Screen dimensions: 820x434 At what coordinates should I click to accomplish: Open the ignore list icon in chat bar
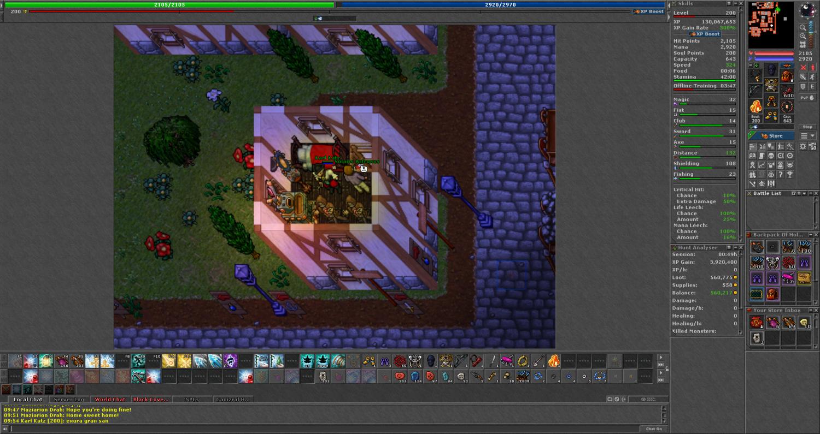(x=616, y=399)
